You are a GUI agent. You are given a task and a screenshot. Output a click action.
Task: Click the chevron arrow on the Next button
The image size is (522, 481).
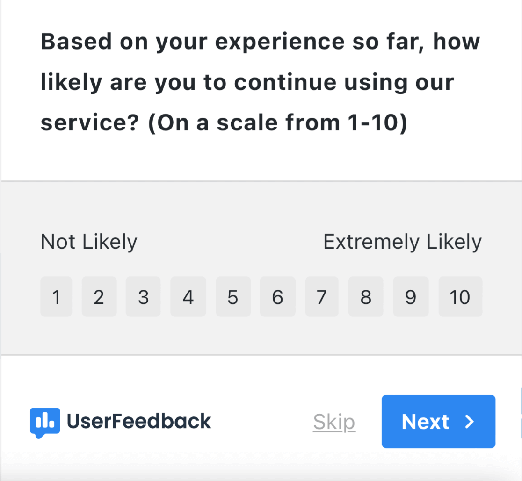pos(469,422)
